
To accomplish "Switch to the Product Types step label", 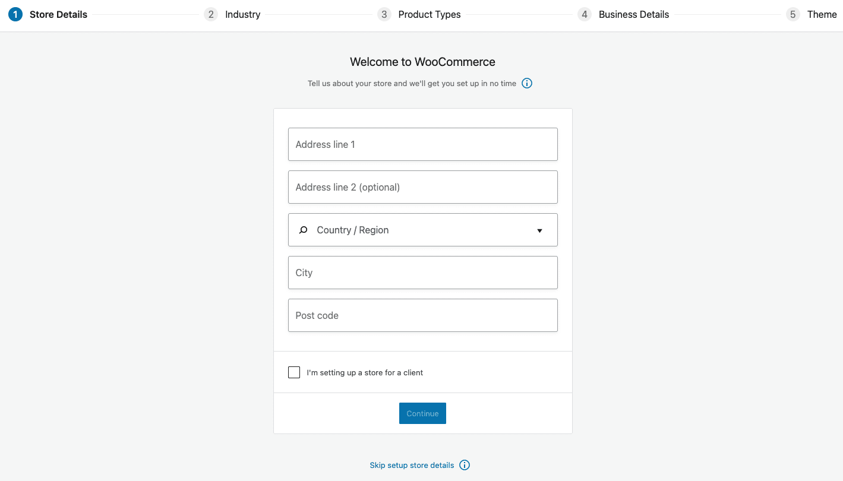I will (429, 14).
